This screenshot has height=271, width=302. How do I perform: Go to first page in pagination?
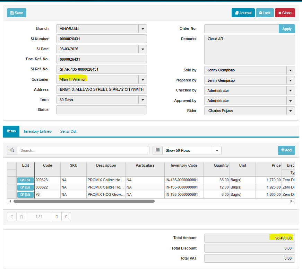tap(12, 217)
